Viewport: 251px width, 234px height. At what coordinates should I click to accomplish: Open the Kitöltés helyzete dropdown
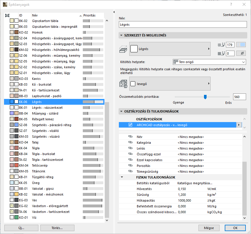click(x=209, y=62)
